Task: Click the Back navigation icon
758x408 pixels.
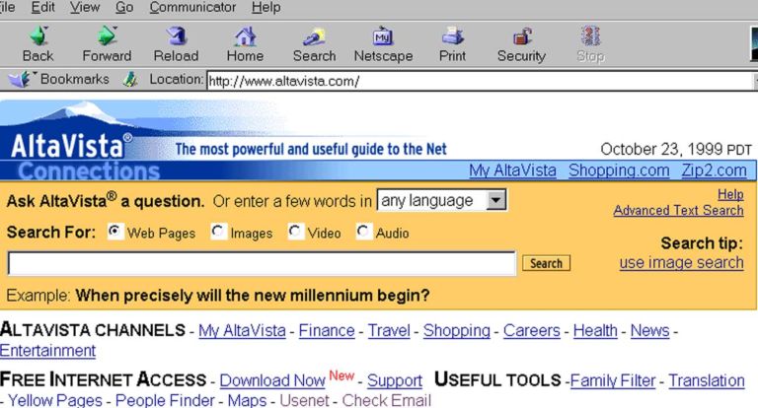Action: (x=38, y=36)
